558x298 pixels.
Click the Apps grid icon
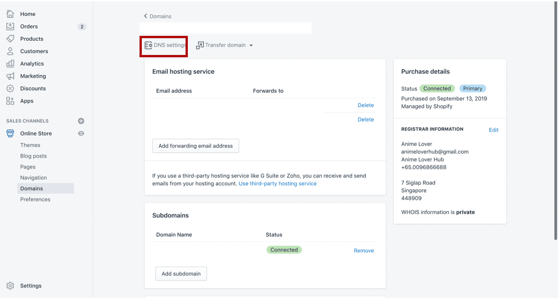click(10, 101)
